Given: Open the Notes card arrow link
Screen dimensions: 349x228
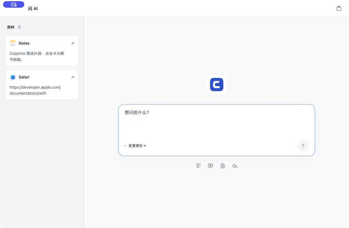Looking at the screenshot, I should [73, 43].
